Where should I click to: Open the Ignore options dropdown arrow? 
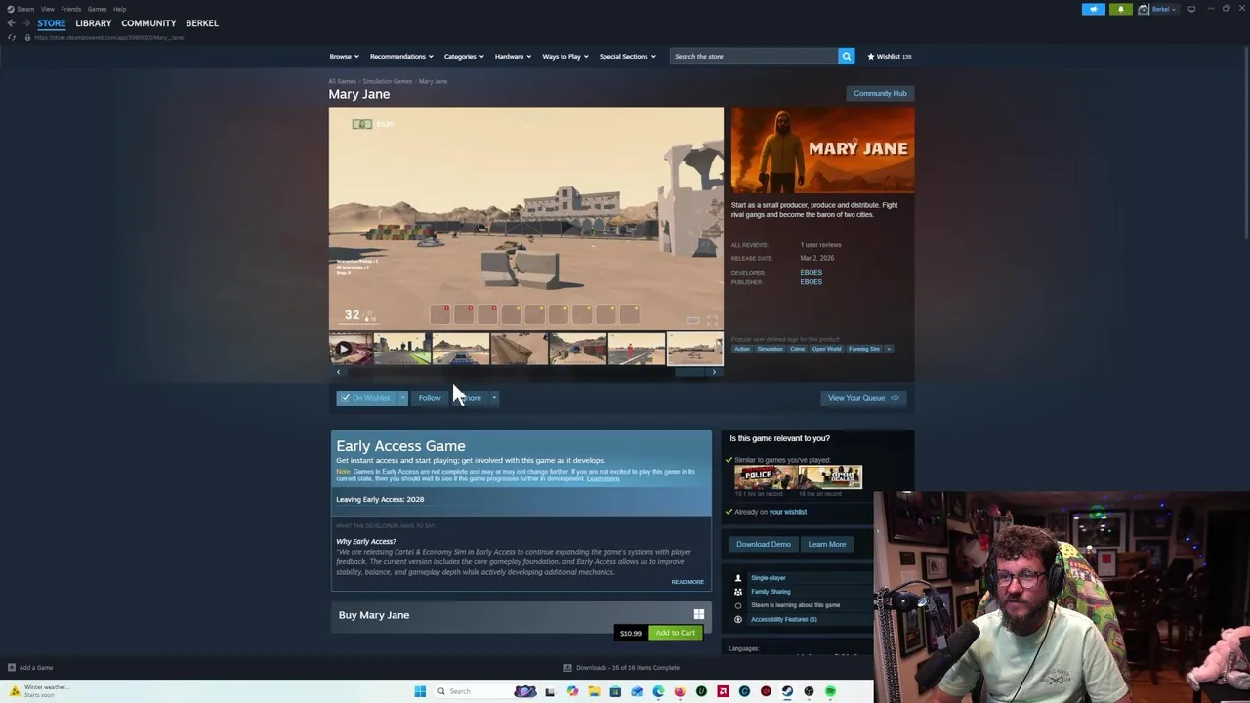[494, 398]
